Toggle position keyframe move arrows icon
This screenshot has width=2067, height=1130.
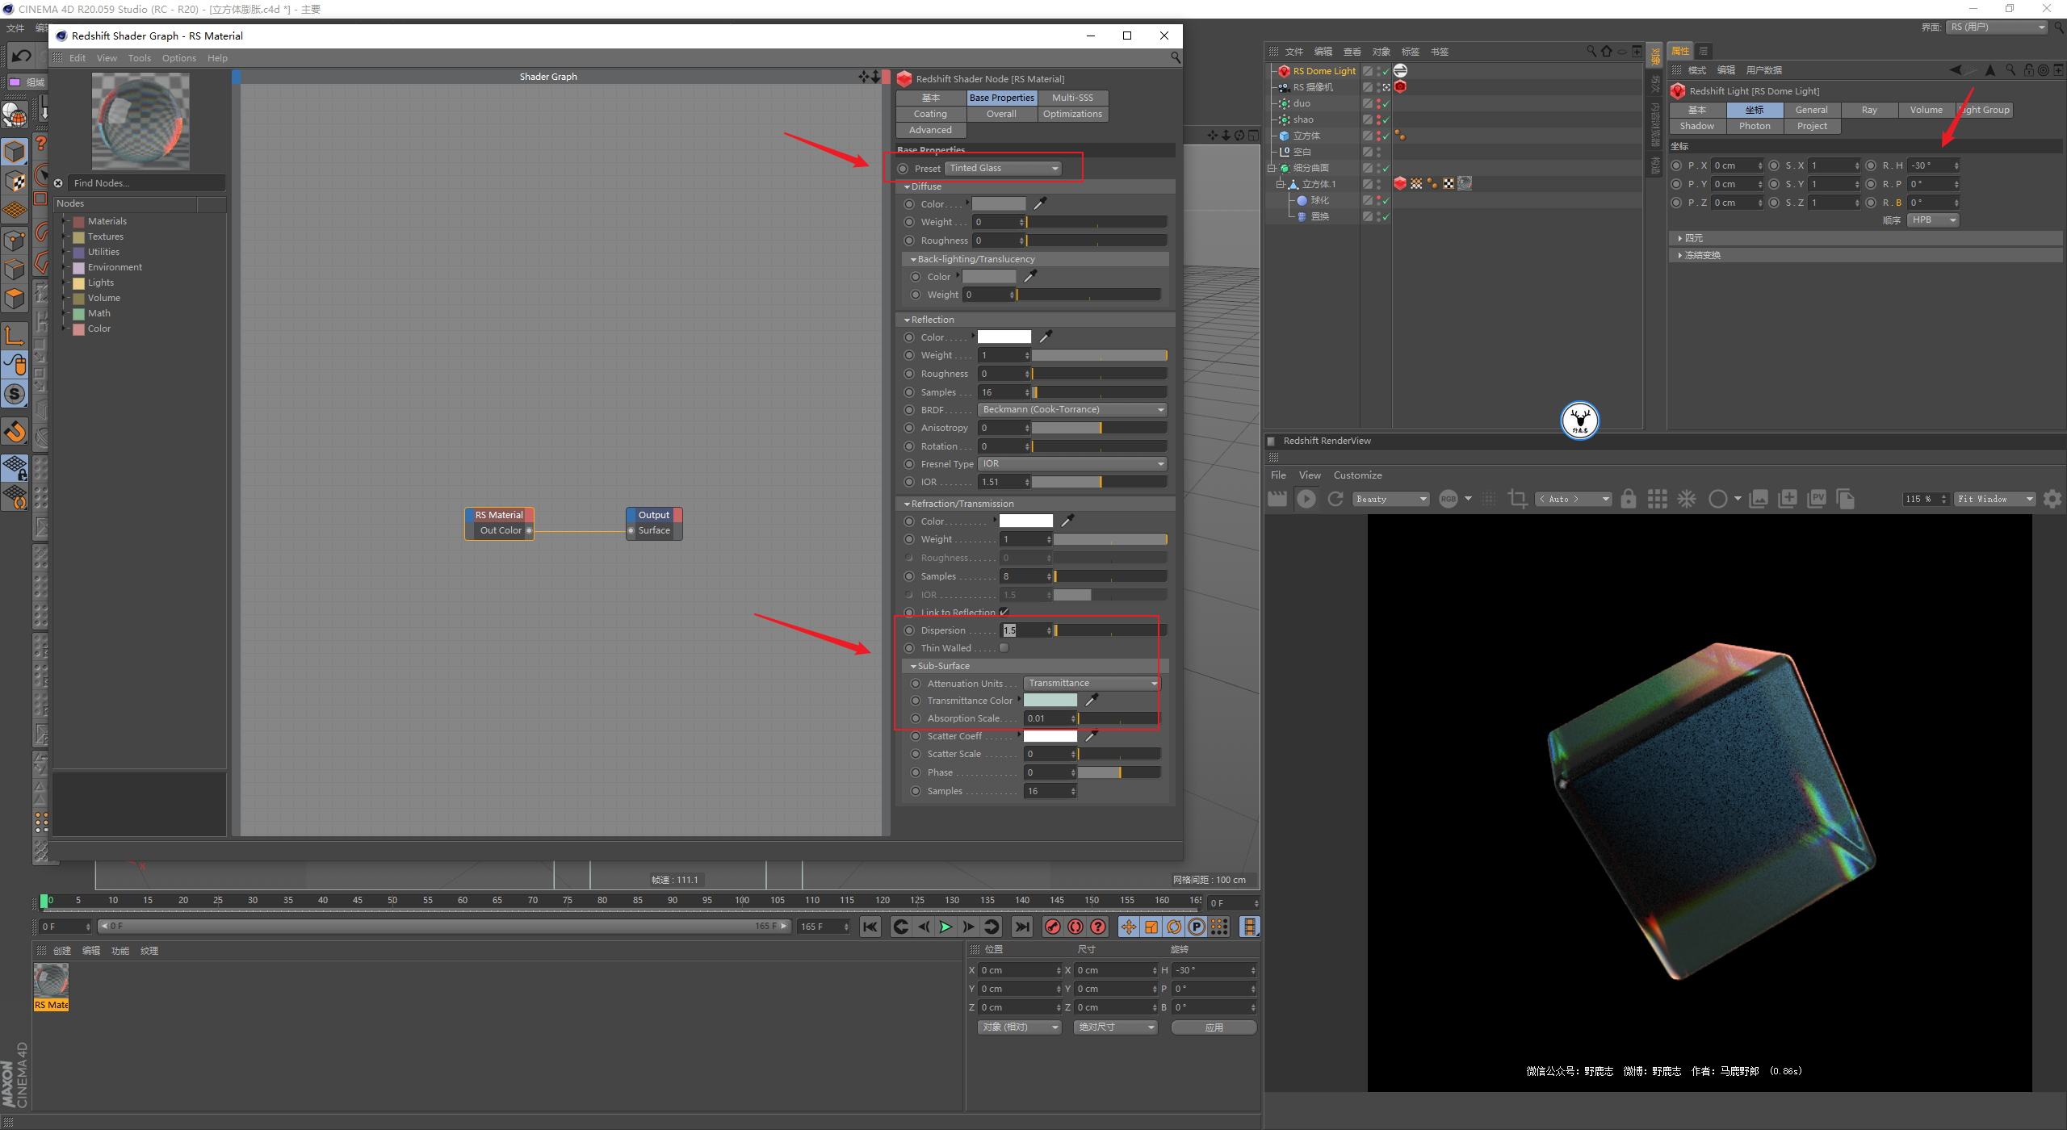[x=1128, y=927]
